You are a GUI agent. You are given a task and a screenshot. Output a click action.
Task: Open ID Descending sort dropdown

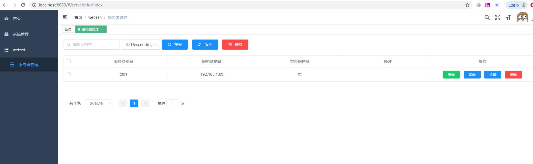(x=141, y=45)
